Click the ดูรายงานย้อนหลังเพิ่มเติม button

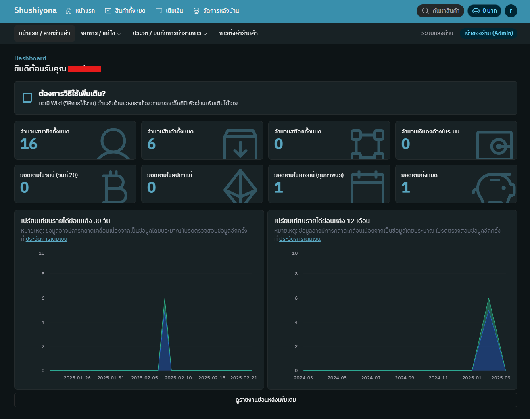265,400
